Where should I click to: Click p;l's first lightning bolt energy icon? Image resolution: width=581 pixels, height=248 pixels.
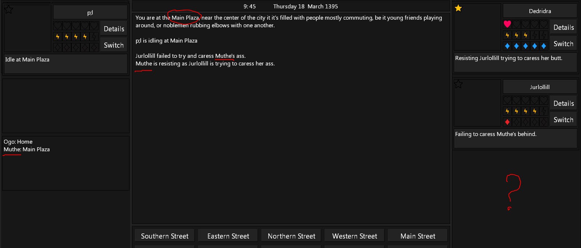[x=58, y=36]
